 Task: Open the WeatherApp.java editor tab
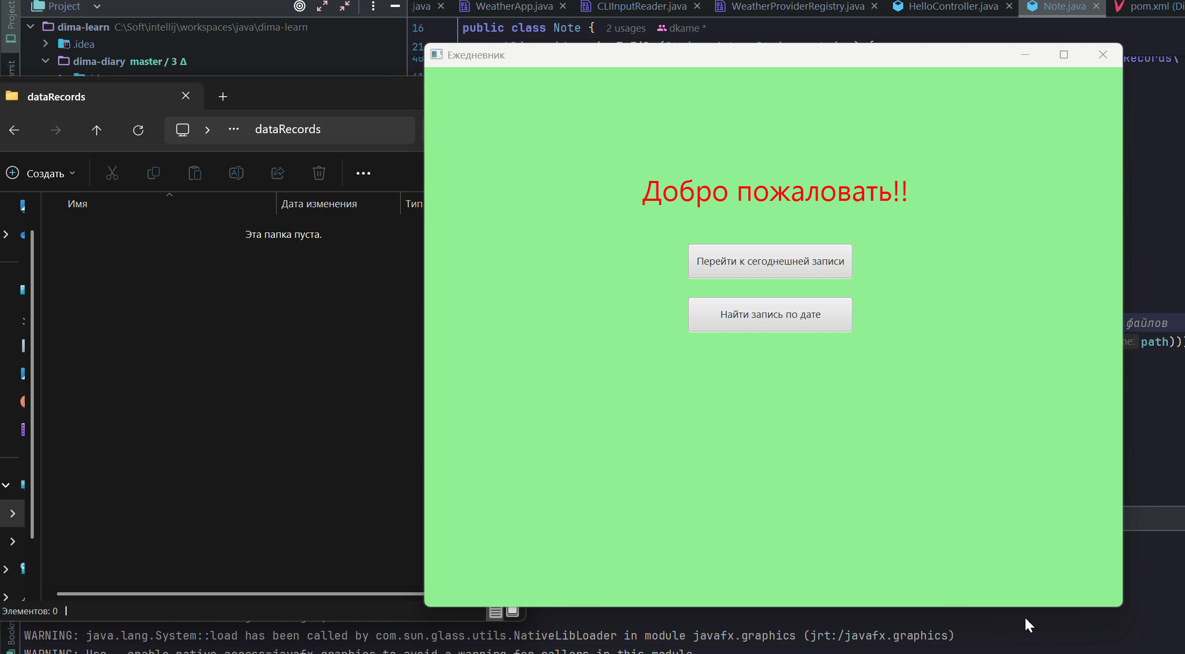click(514, 6)
